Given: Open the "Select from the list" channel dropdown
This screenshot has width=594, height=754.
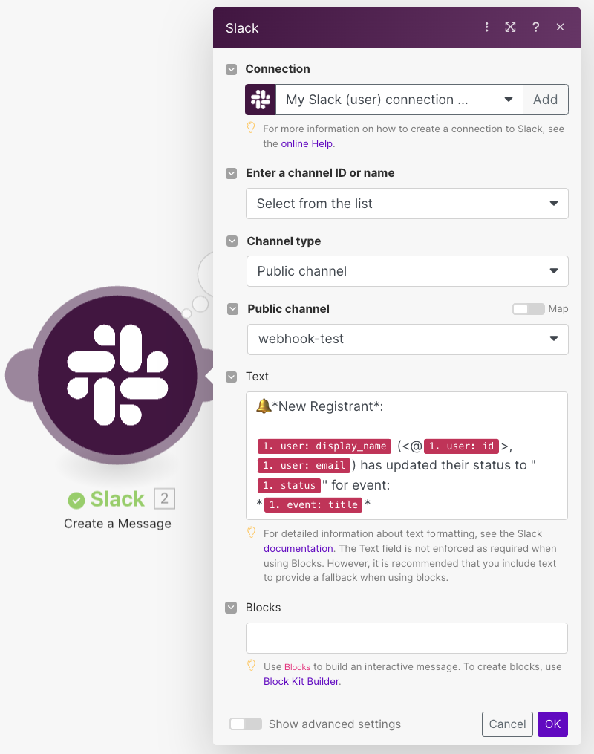Looking at the screenshot, I should tap(407, 203).
